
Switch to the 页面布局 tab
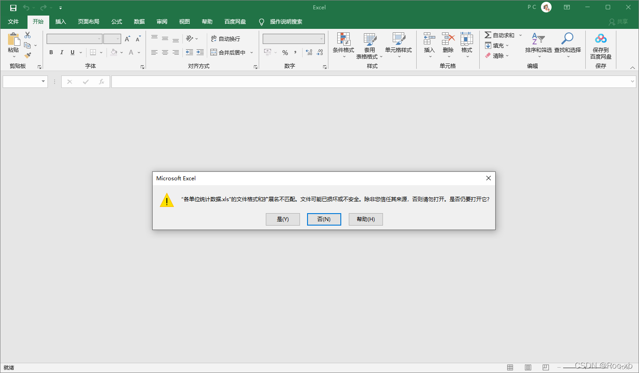[89, 22]
